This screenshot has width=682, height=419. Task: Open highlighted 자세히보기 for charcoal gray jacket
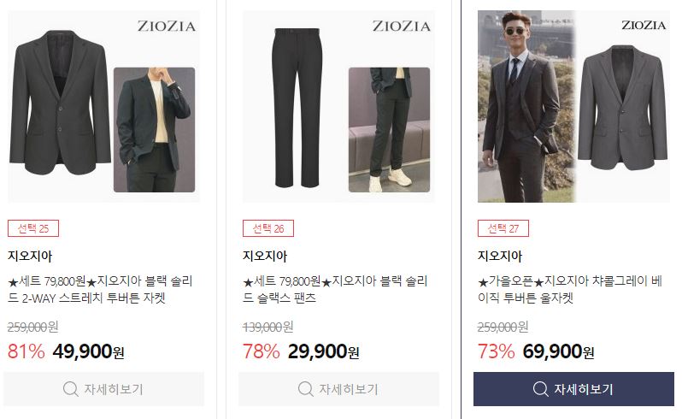[573, 389]
